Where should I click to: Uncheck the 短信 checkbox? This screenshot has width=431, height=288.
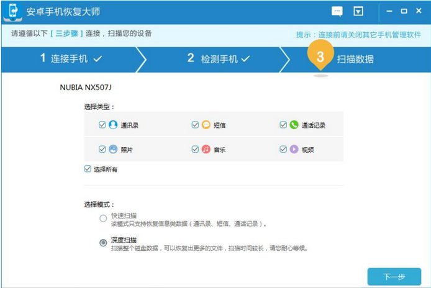(195, 125)
